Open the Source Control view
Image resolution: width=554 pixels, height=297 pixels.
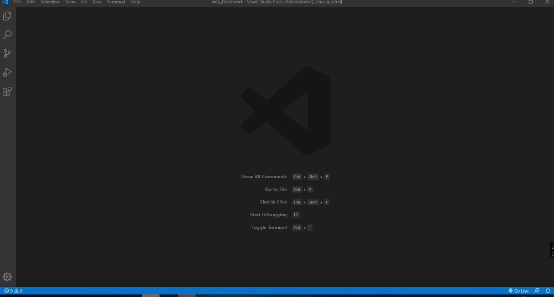click(7, 54)
